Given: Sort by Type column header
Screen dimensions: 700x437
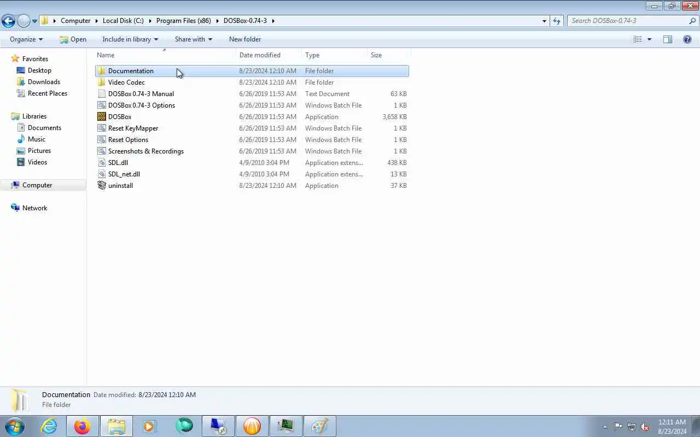Looking at the screenshot, I should pos(334,55).
